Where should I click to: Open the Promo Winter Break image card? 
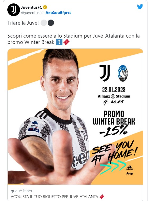coord(75,117)
